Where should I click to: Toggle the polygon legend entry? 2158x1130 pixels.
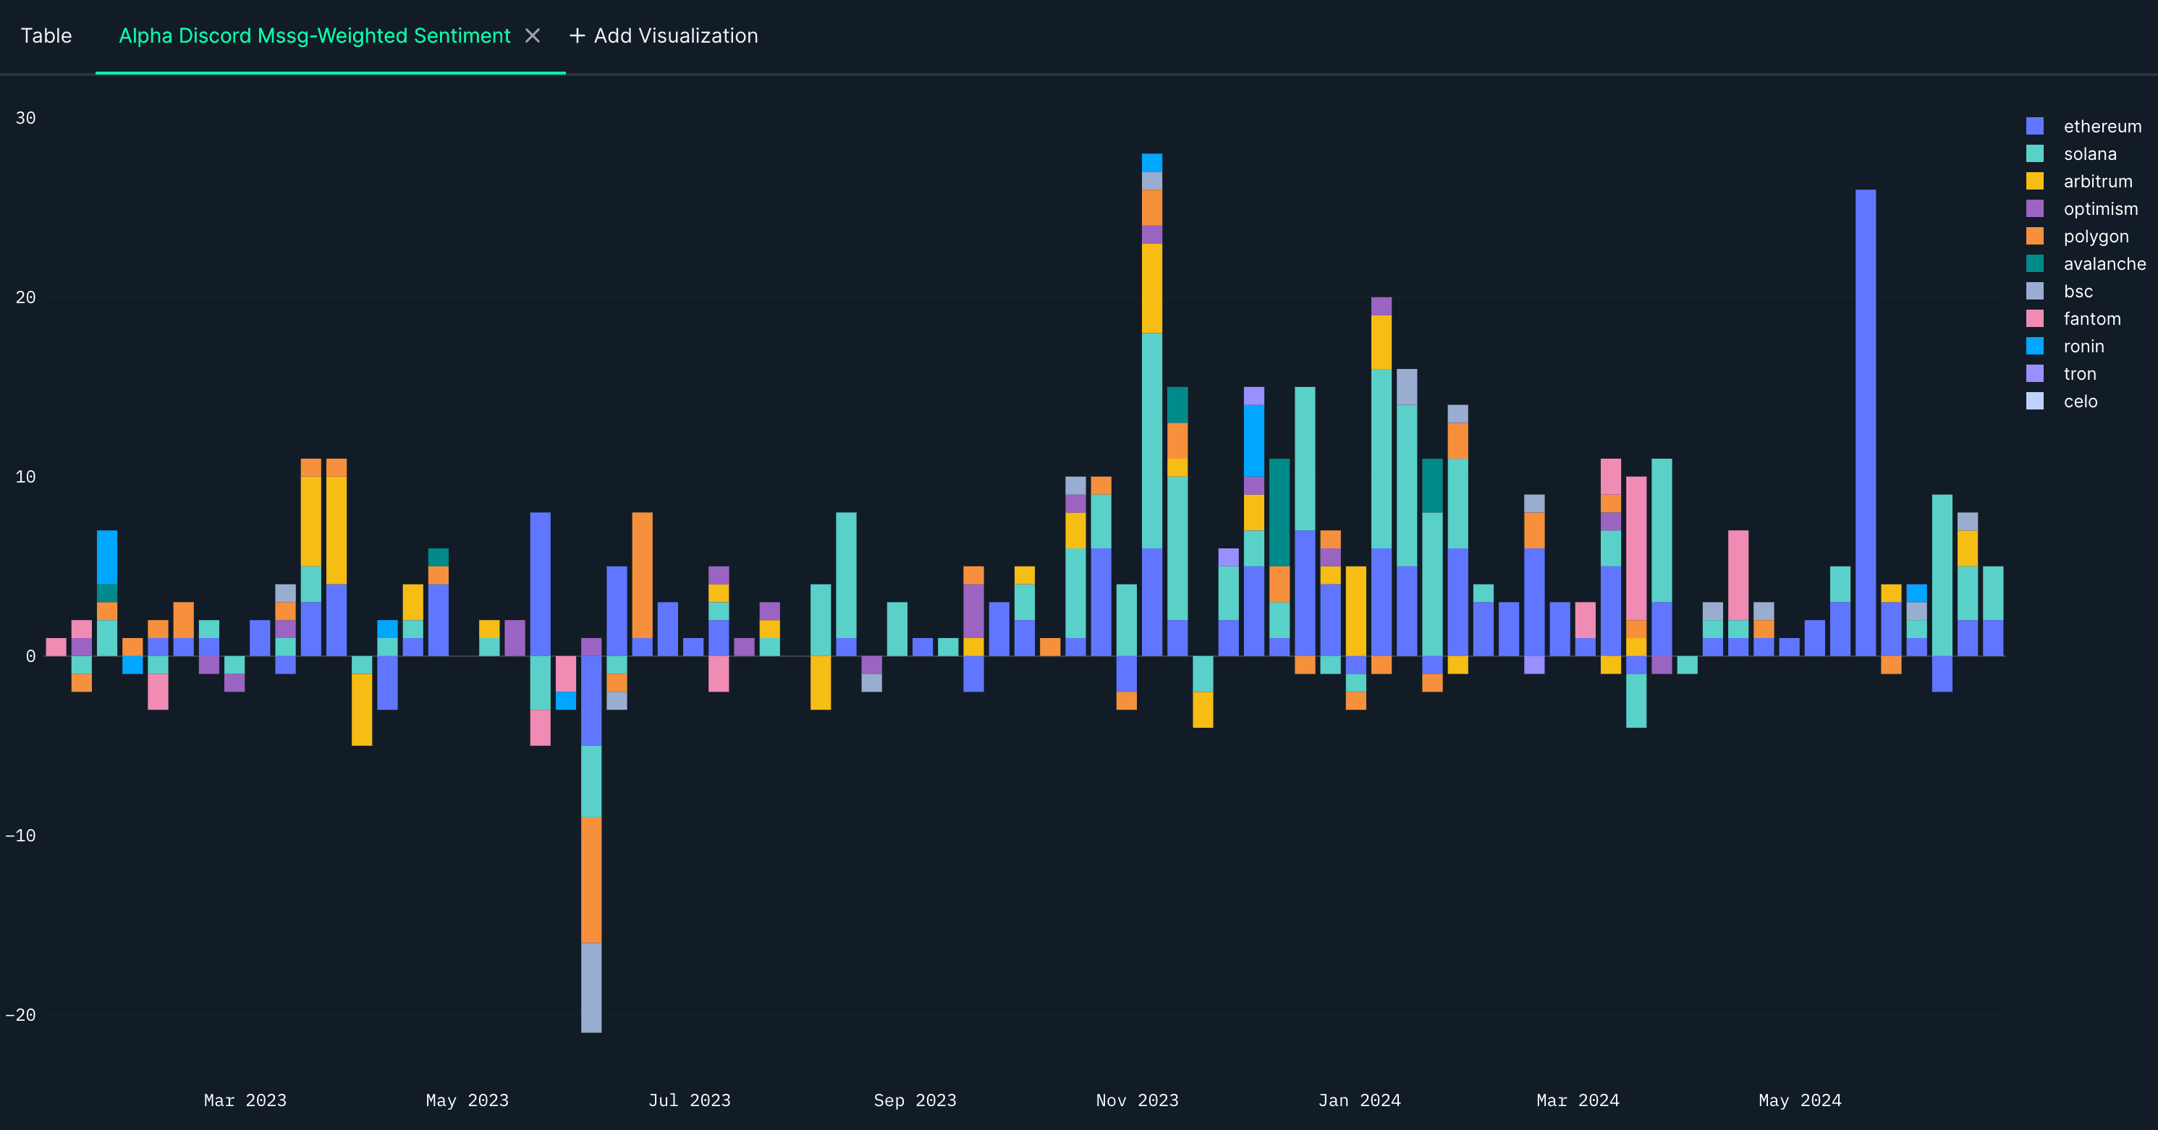pos(2095,237)
